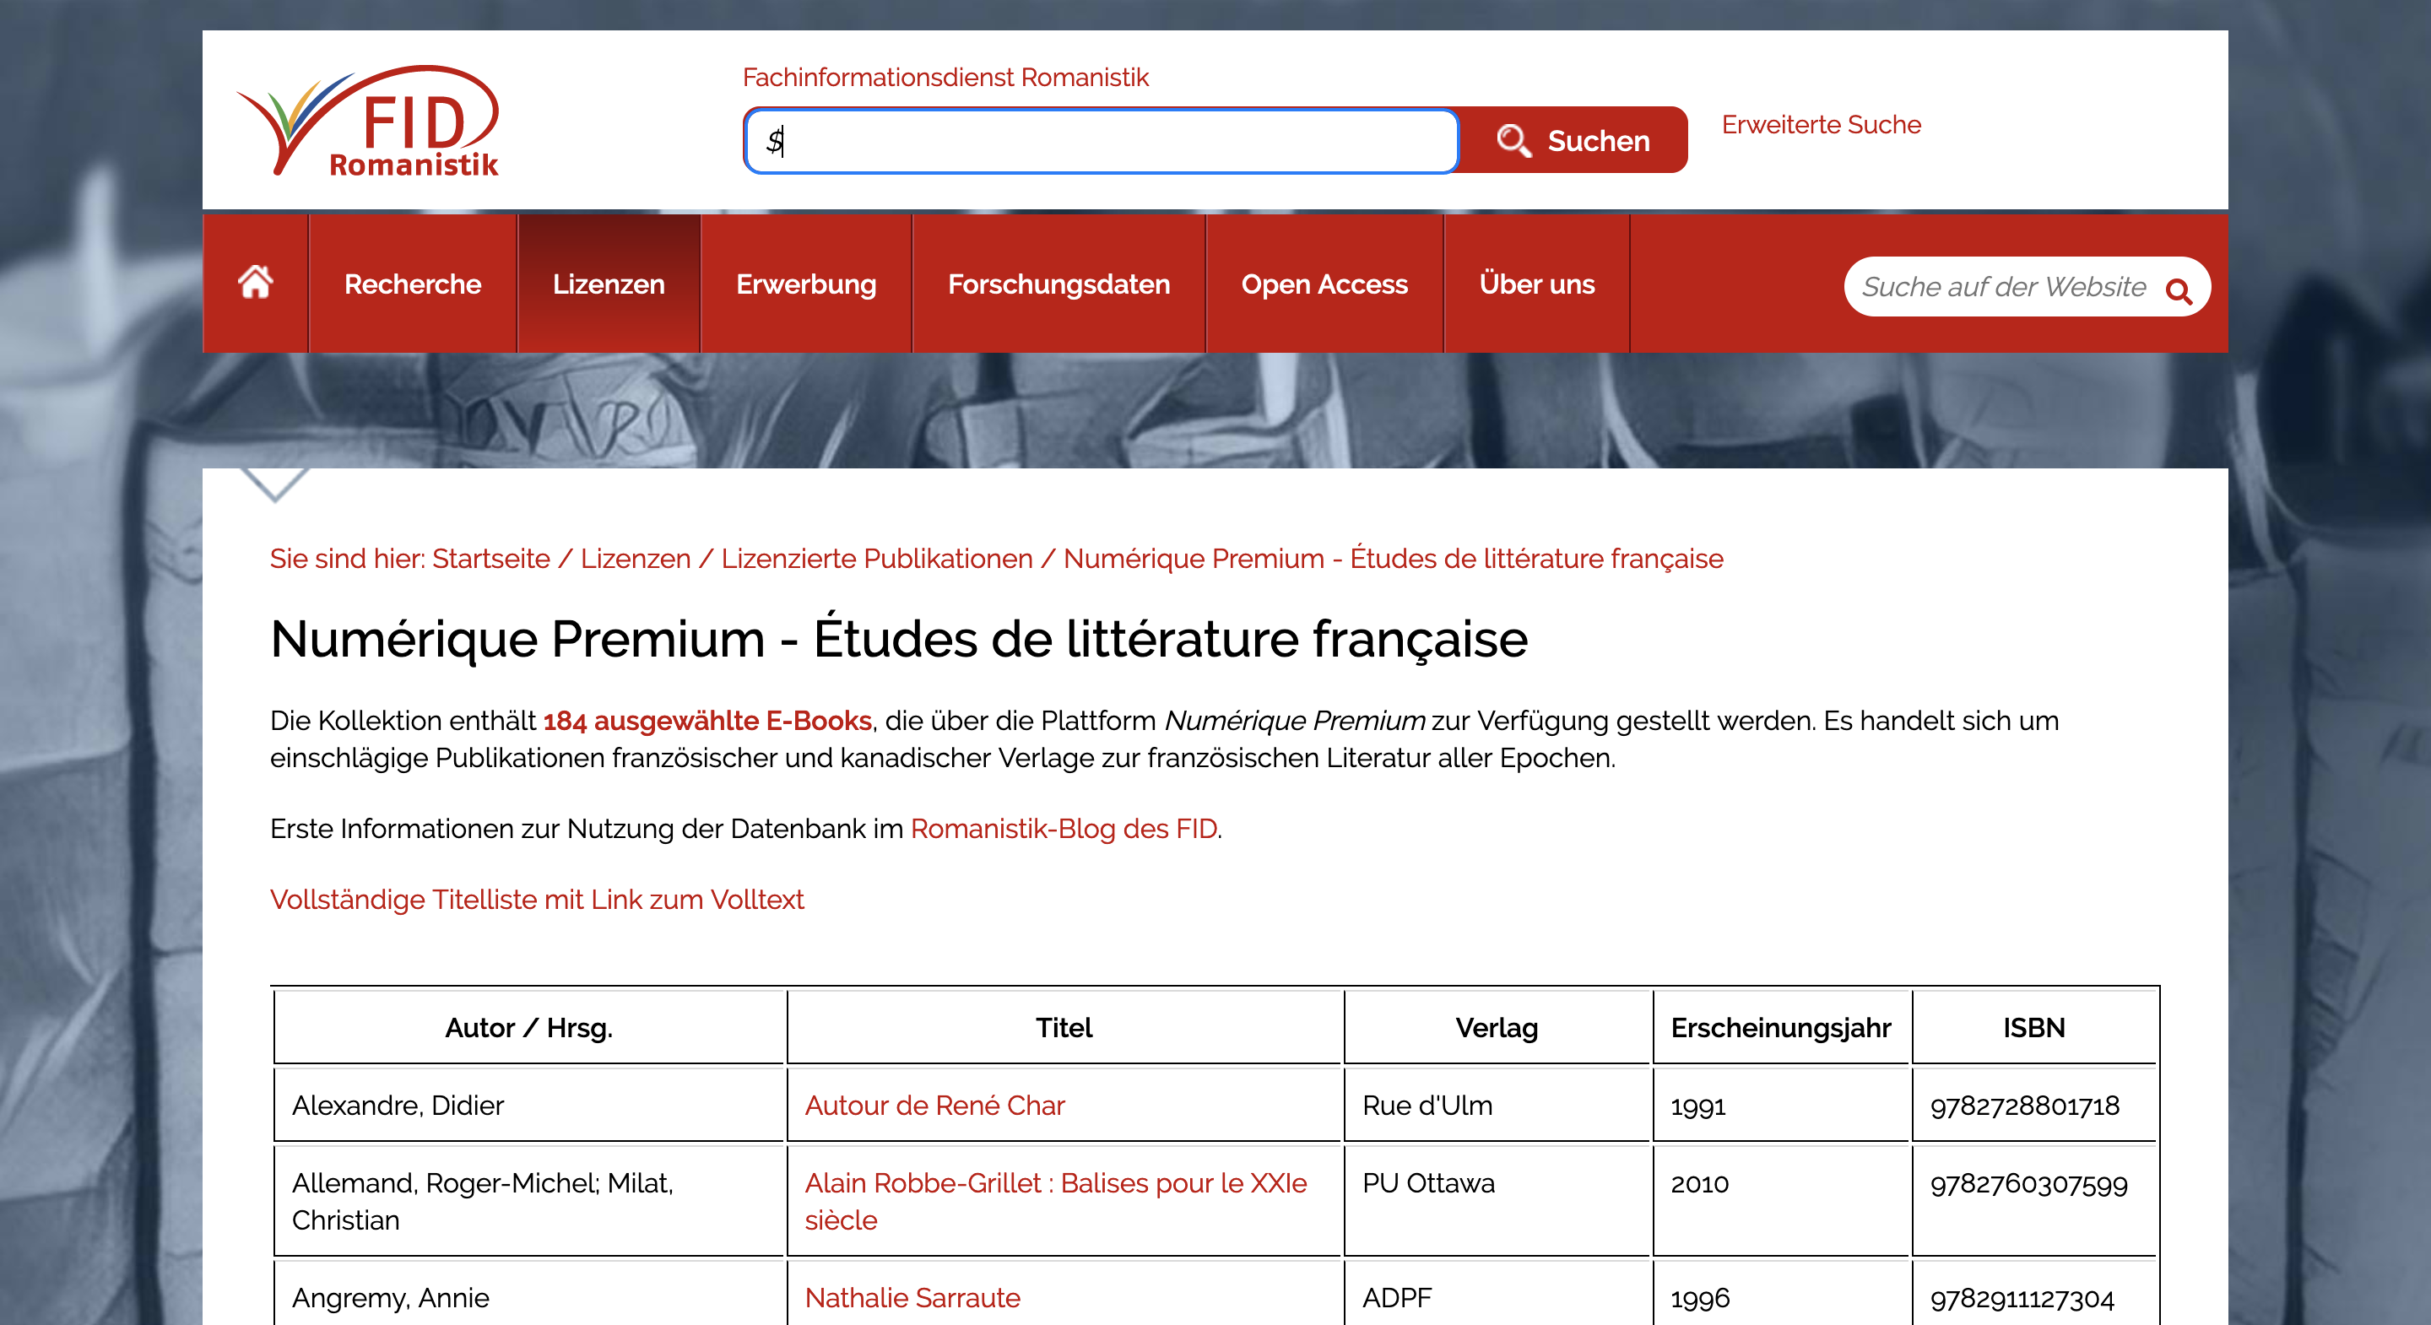
Task: Click the FID Romanistik logo
Action: [368, 121]
